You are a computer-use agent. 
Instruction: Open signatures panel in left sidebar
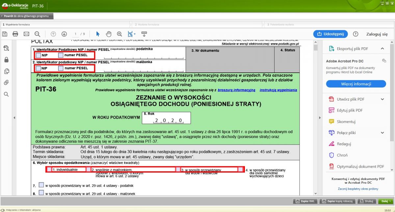(x=6, y=48)
